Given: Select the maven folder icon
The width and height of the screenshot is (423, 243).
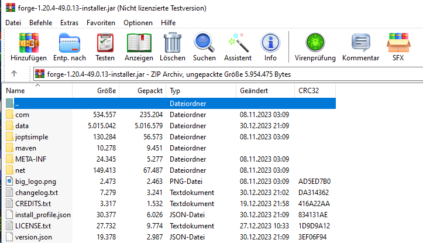Looking at the screenshot, I should [9, 148].
